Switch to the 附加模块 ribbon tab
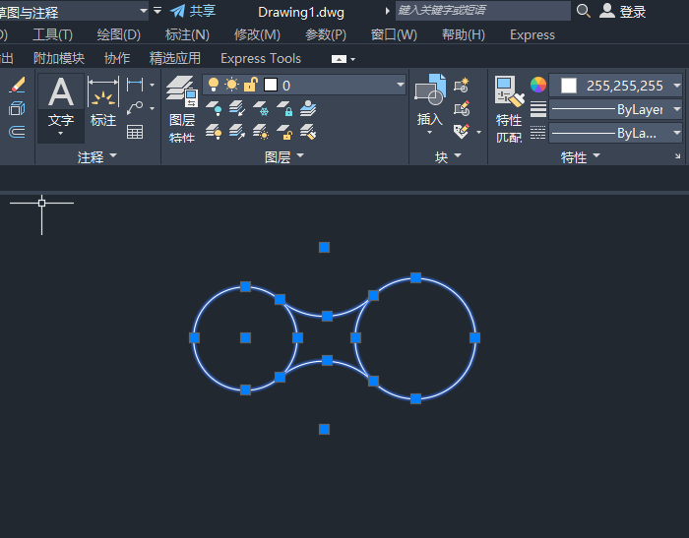689x538 pixels. (x=59, y=58)
